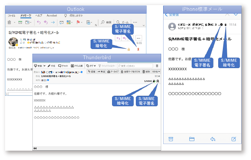Click the left scroll arrow in Outlook pane

(7, 94)
